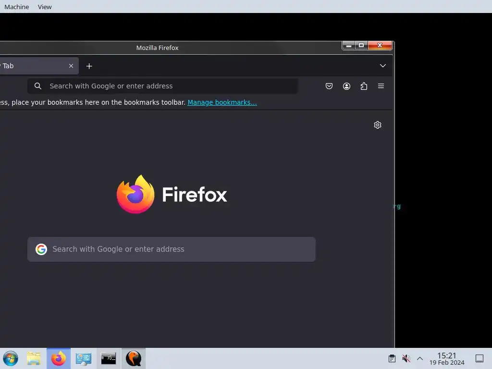Switch to Firefox in the taskbar
This screenshot has height=369, width=492.
58,358
